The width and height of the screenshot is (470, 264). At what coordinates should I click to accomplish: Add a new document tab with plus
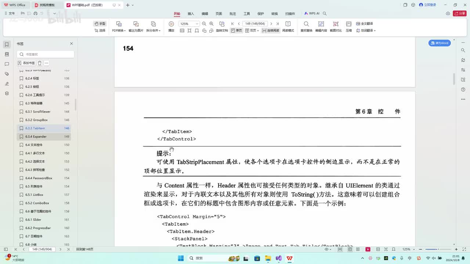click(128, 5)
